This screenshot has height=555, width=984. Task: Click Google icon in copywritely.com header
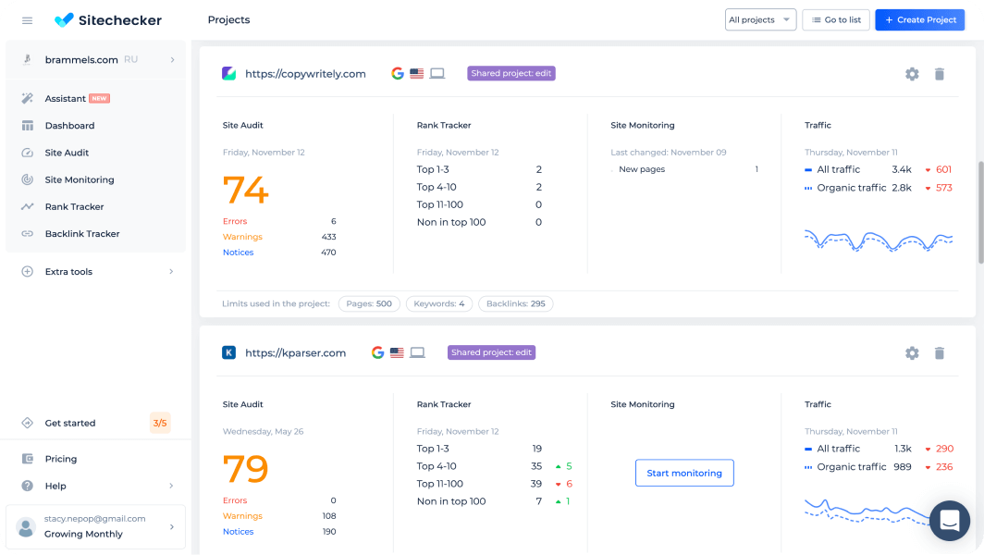[x=398, y=73]
